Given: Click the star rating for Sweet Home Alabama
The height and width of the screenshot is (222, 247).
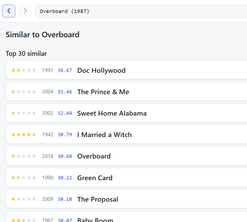Looking at the screenshot, I should click(24, 113).
